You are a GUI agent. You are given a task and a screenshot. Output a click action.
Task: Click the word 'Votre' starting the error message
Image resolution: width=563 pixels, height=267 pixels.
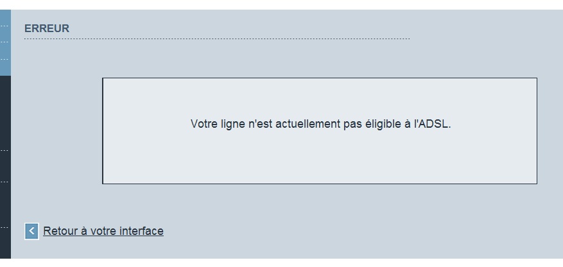204,123
